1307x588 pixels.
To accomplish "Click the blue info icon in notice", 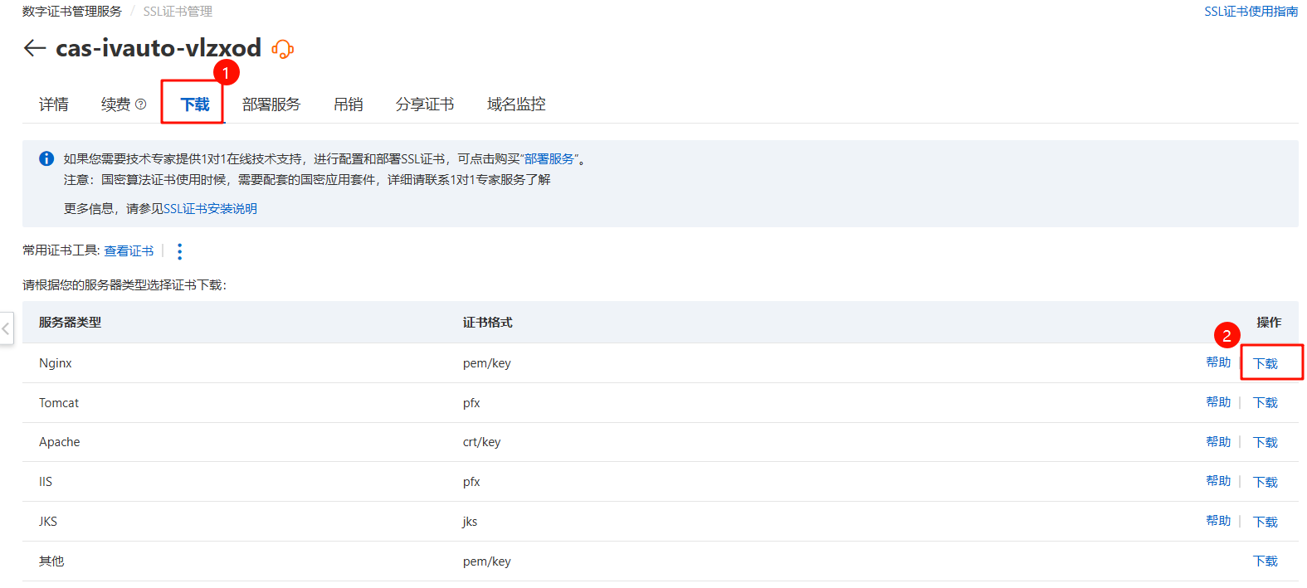I will coord(46,158).
